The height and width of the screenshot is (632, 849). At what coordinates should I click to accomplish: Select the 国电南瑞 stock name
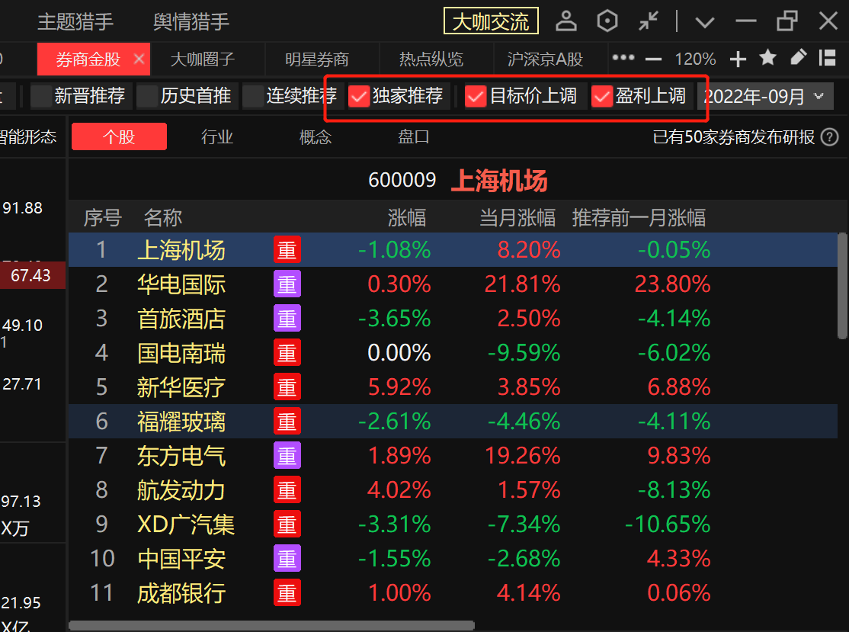coord(181,353)
